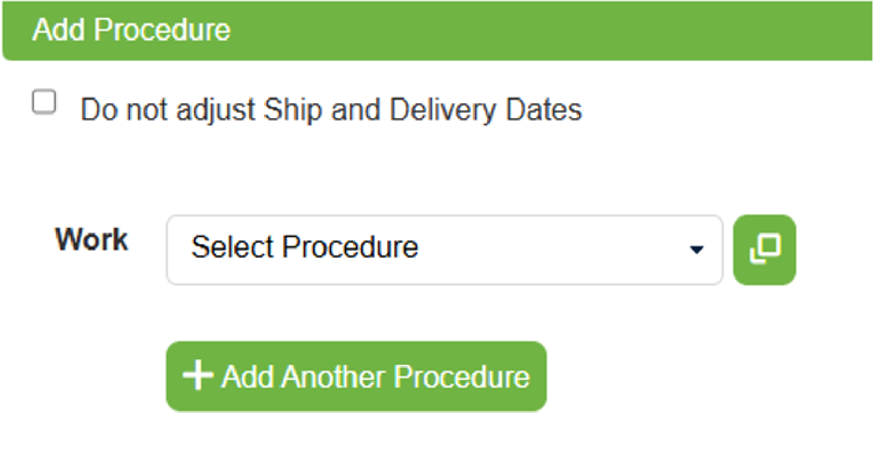Screen dimensions: 873x466
Task: Click Add Another Procedure
Action: pyautogui.click(x=356, y=375)
